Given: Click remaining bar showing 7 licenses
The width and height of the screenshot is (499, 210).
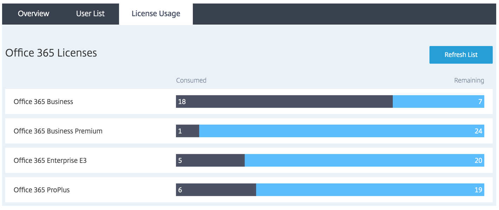Looking at the screenshot, I should [438, 101].
